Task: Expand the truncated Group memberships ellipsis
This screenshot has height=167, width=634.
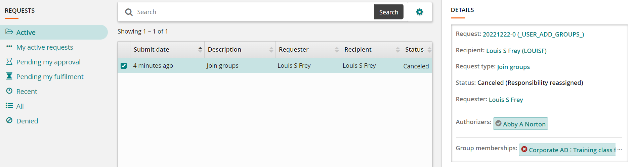Action: [x=620, y=150]
